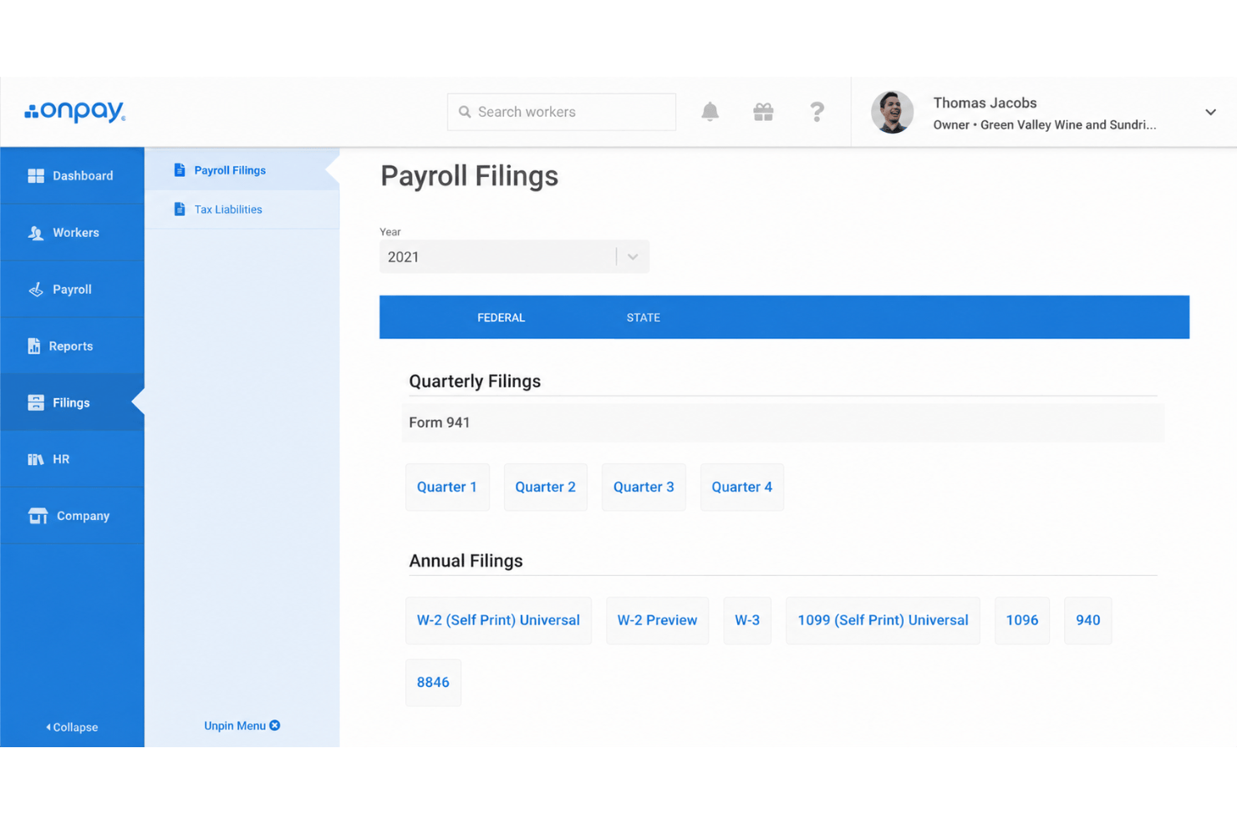
Task: Click the Year dropdown arrow
Action: pyautogui.click(x=633, y=257)
